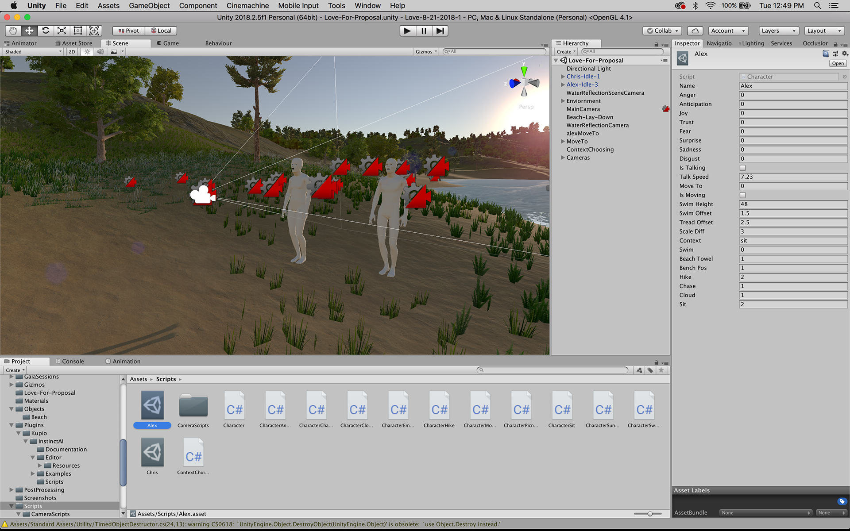Select the Rect Transform tool
Image resolution: width=850 pixels, height=531 pixels.
[x=78, y=31]
